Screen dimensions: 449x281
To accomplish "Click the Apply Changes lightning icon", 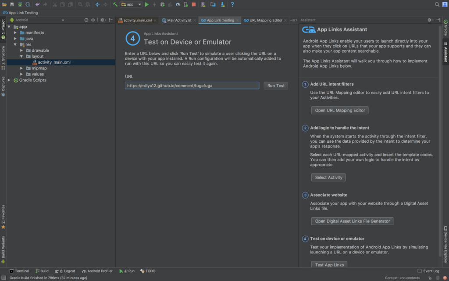I will (154, 4).
